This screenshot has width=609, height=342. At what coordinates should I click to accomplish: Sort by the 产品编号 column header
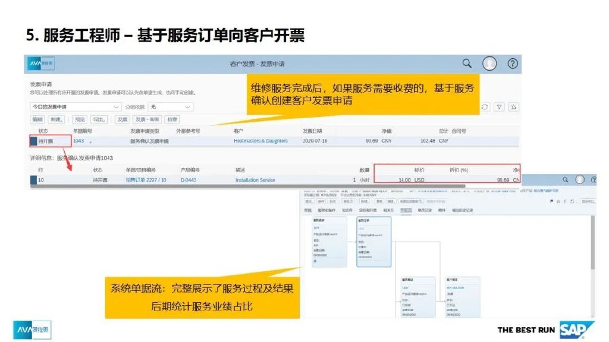(190, 170)
